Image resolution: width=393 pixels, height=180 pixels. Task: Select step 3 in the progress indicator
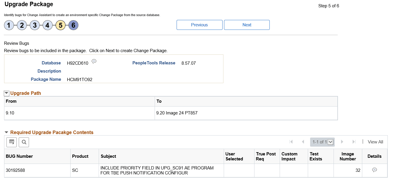pos(35,25)
